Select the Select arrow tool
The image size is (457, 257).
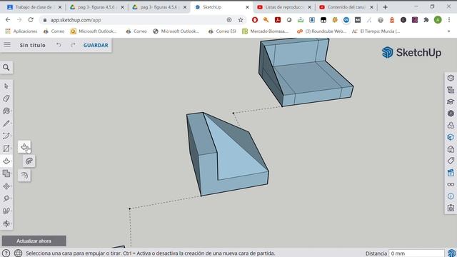click(6, 86)
